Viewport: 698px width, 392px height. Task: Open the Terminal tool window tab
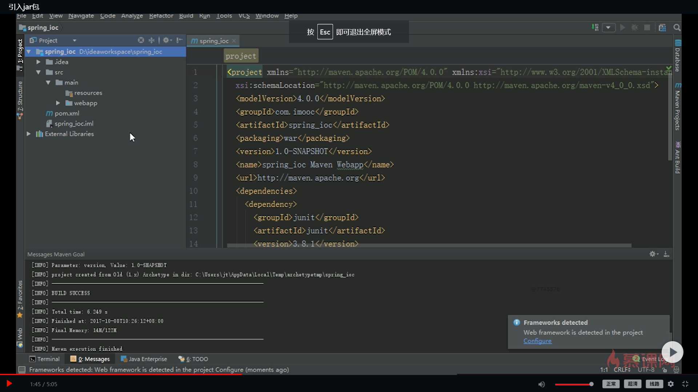pos(44,359)
